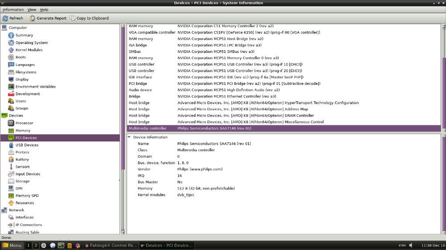Select the IDE interface row
The height and width of the screenshot is (250, 446).
[x=284, y=77]
